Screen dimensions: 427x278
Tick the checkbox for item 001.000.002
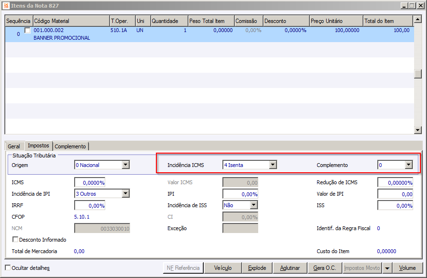(x=28, y=30)
